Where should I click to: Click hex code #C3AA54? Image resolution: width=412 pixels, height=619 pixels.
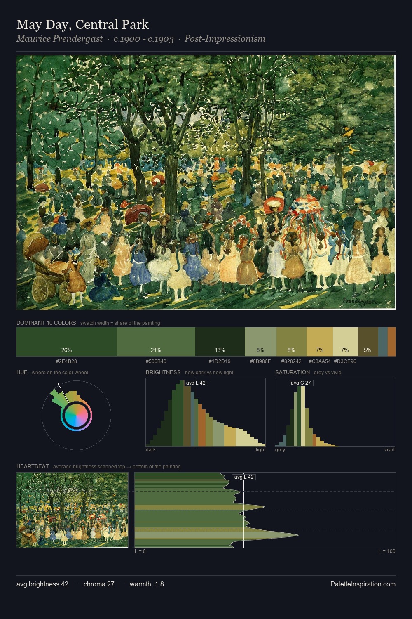tap(320, 361)
